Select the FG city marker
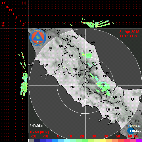 (132, 101)
